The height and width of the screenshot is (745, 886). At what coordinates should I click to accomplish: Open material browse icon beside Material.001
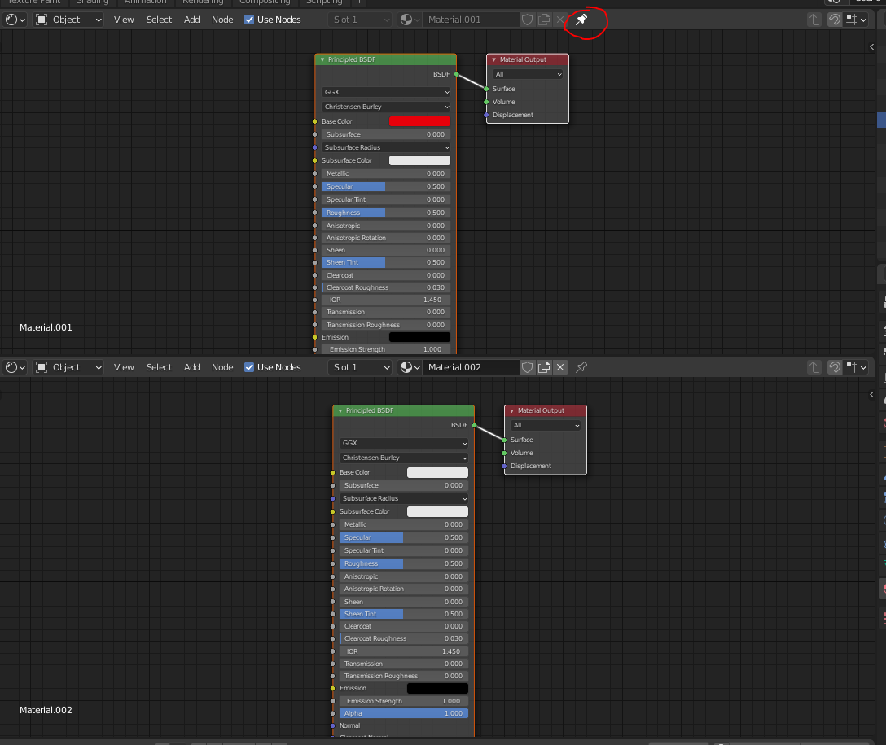point(410,20)
